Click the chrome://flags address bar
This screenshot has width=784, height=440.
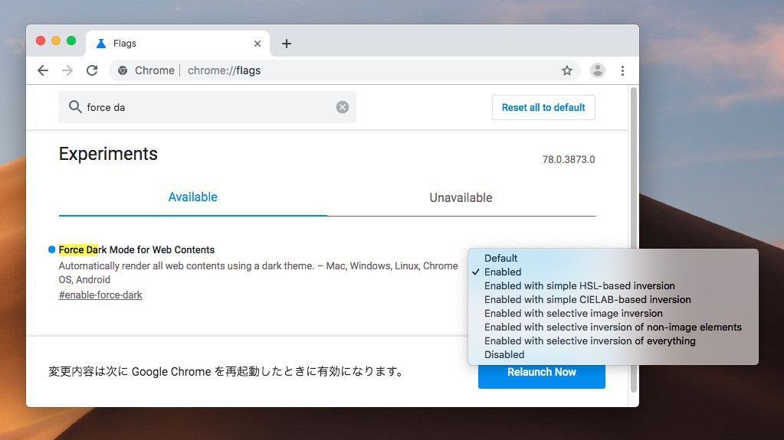coord(345,70)
